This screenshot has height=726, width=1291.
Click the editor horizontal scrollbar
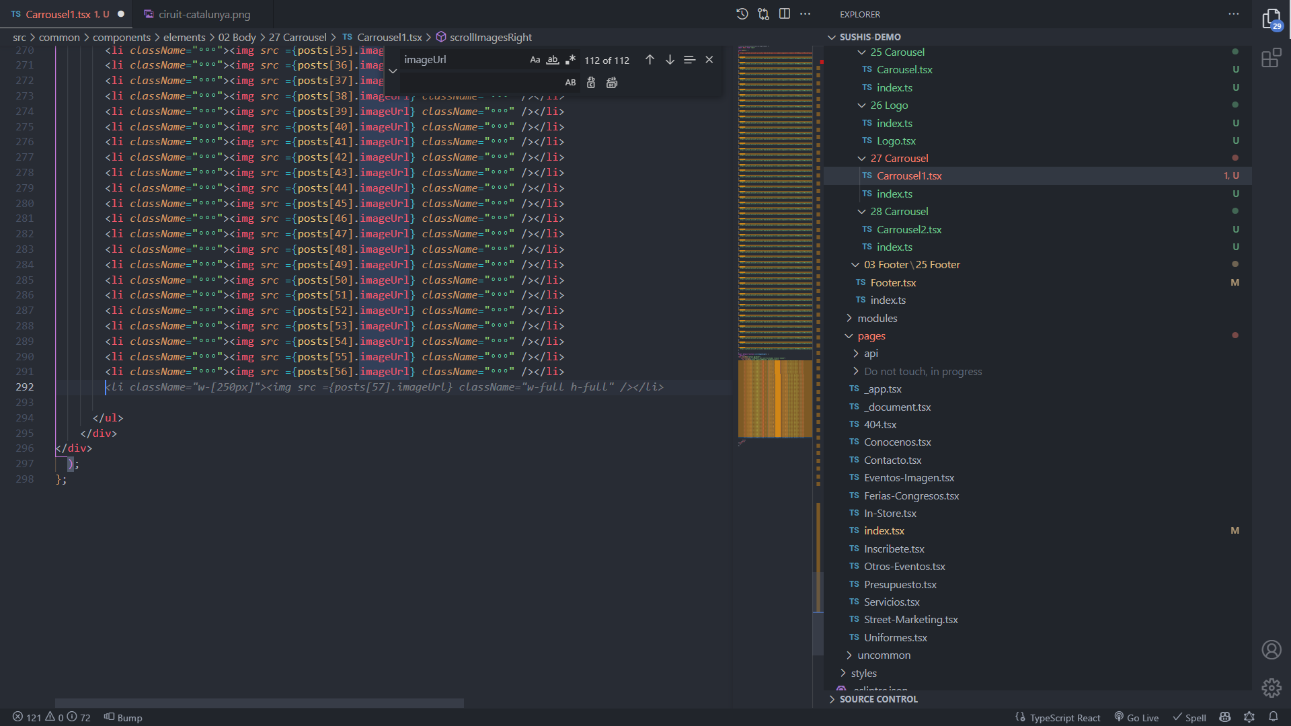(260, 702)
